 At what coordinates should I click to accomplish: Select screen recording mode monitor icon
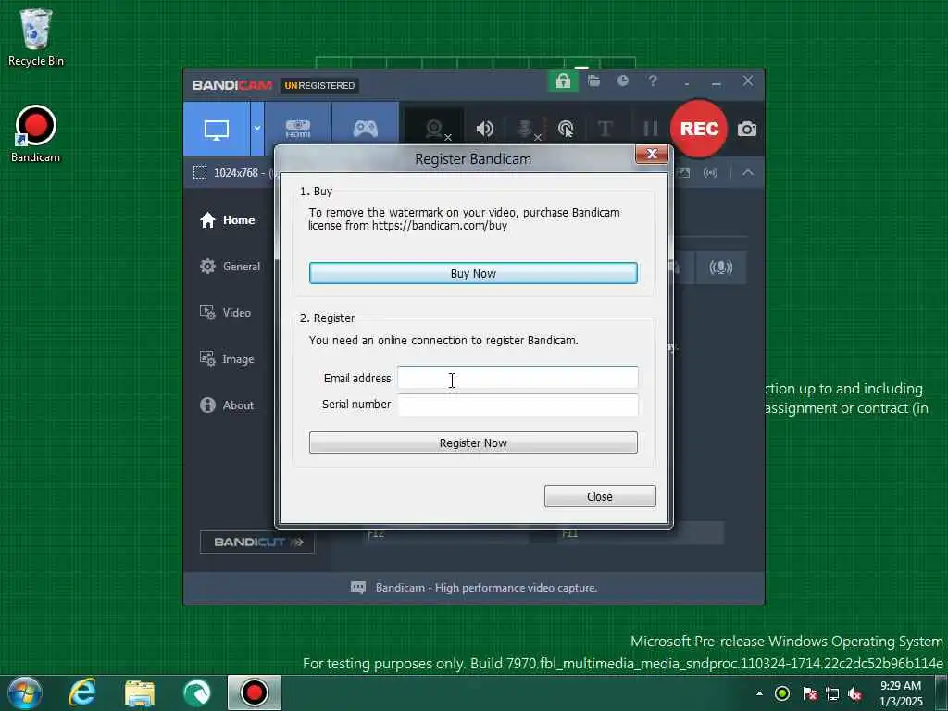[x=217, y=129]
